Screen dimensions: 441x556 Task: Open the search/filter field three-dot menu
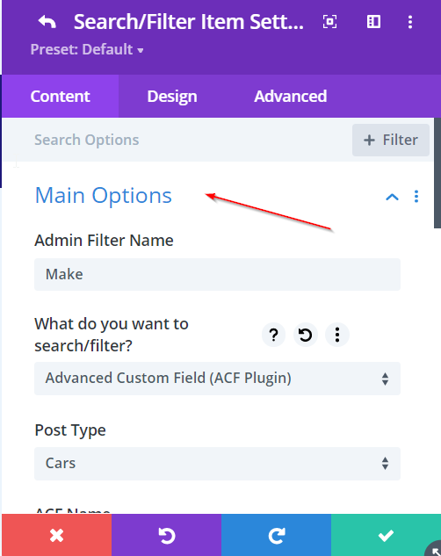click(x=337, y=335)
